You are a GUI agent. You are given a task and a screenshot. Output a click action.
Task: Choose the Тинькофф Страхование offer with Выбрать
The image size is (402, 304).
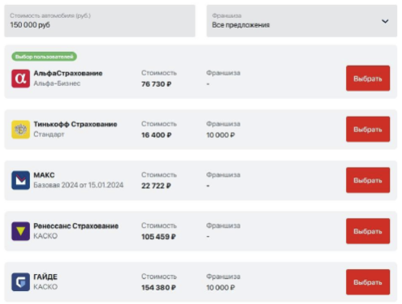tap(368, 129)
